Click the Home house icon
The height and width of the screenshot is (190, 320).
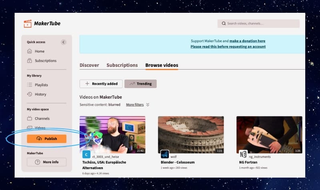click(x=30, y=51)
